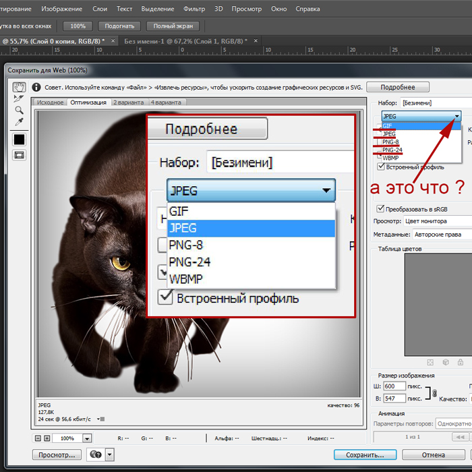The height and width of the screenshot is (472, 472).
Task: Switch to the 4 варианта tab
Action: tap(166, 102)
